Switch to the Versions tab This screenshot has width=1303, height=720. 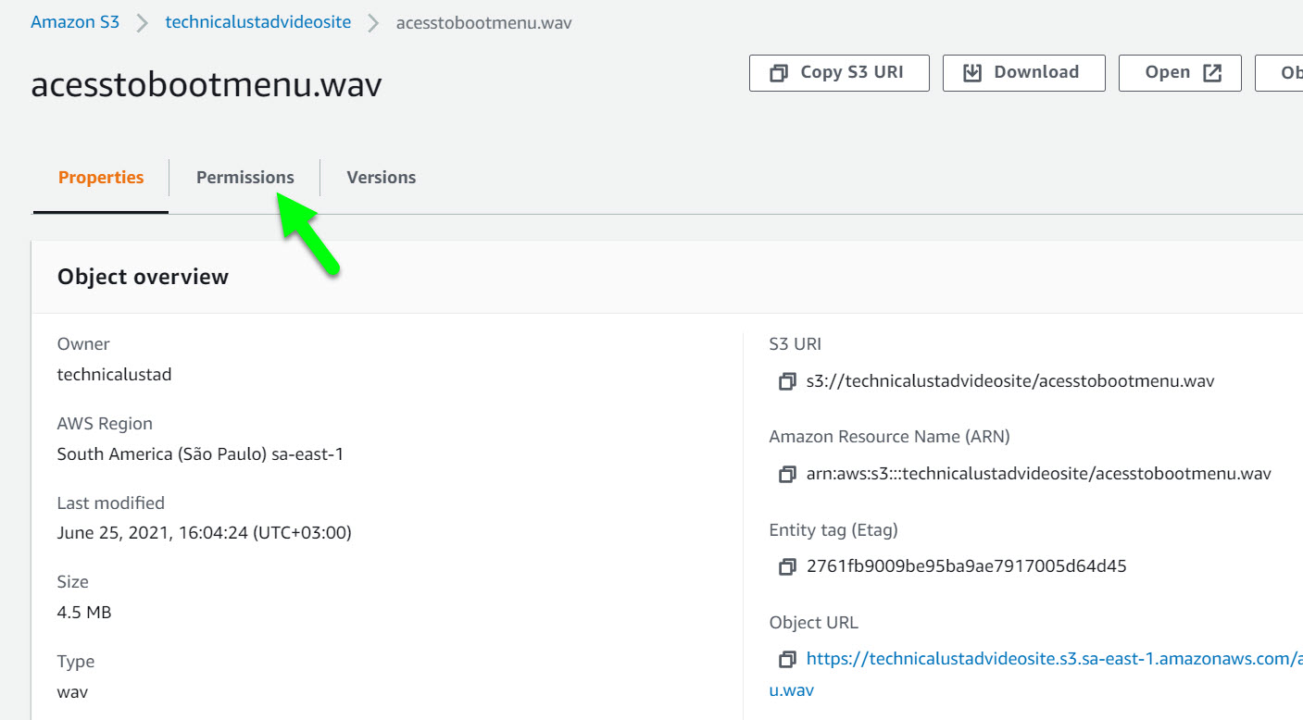(381, 178)
